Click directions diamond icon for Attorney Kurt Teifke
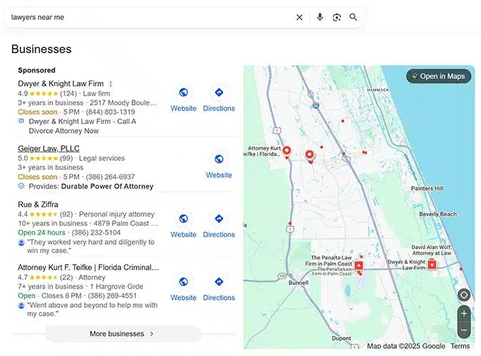Screen dimensions: 481x356 pyautogui.click(x=219, y=282)
